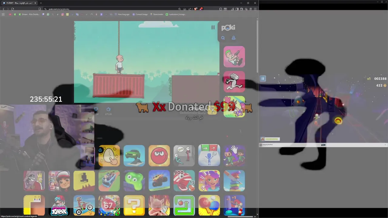Image resolution: width=388 pixels, height=218 pixels.
Task: Open the huntostore Instagram bookmark
Action: coord(176,14)
